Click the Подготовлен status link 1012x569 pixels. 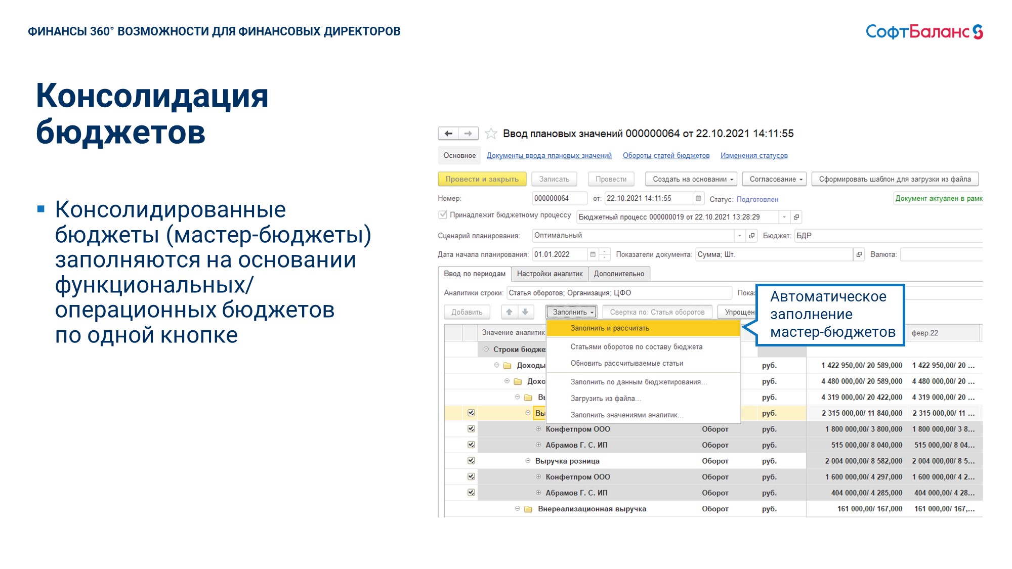point(757,199)
